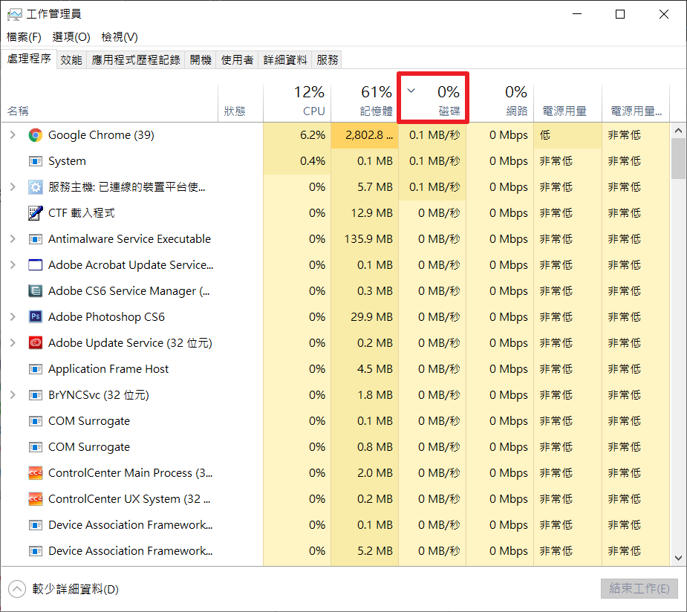Open the 檔案(F) menu

pyautogui.click(x=24, y=37)
